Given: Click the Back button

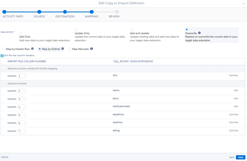Looking at the screenshot, I should click(232, 157).
